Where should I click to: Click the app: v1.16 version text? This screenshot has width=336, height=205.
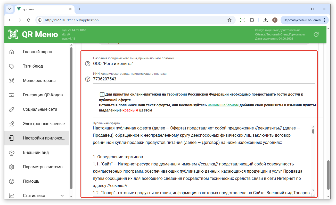coord(69,39)
